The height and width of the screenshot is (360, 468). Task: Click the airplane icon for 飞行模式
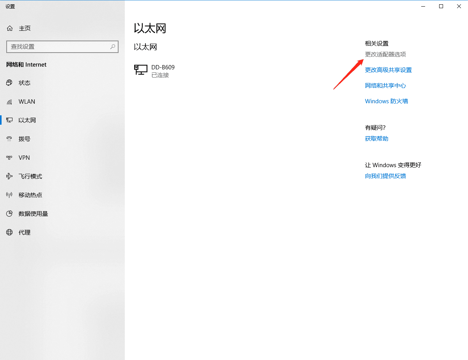point(10,176)
